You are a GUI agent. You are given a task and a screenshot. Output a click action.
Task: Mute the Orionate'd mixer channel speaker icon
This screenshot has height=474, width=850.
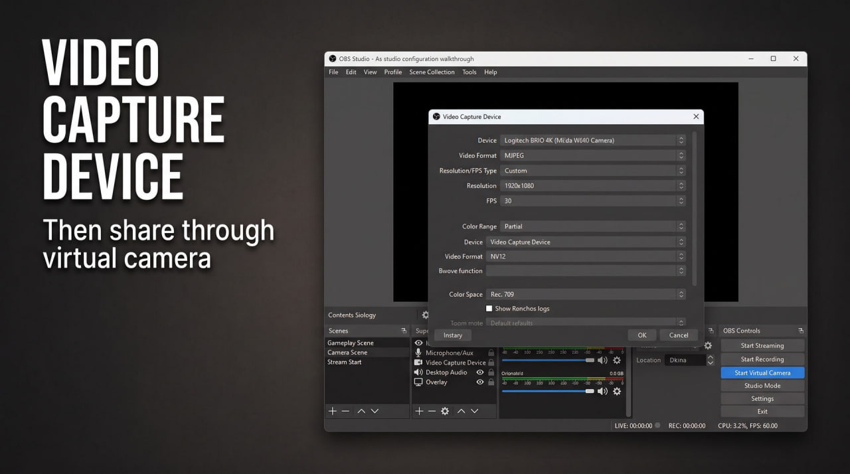coord(602,392)
